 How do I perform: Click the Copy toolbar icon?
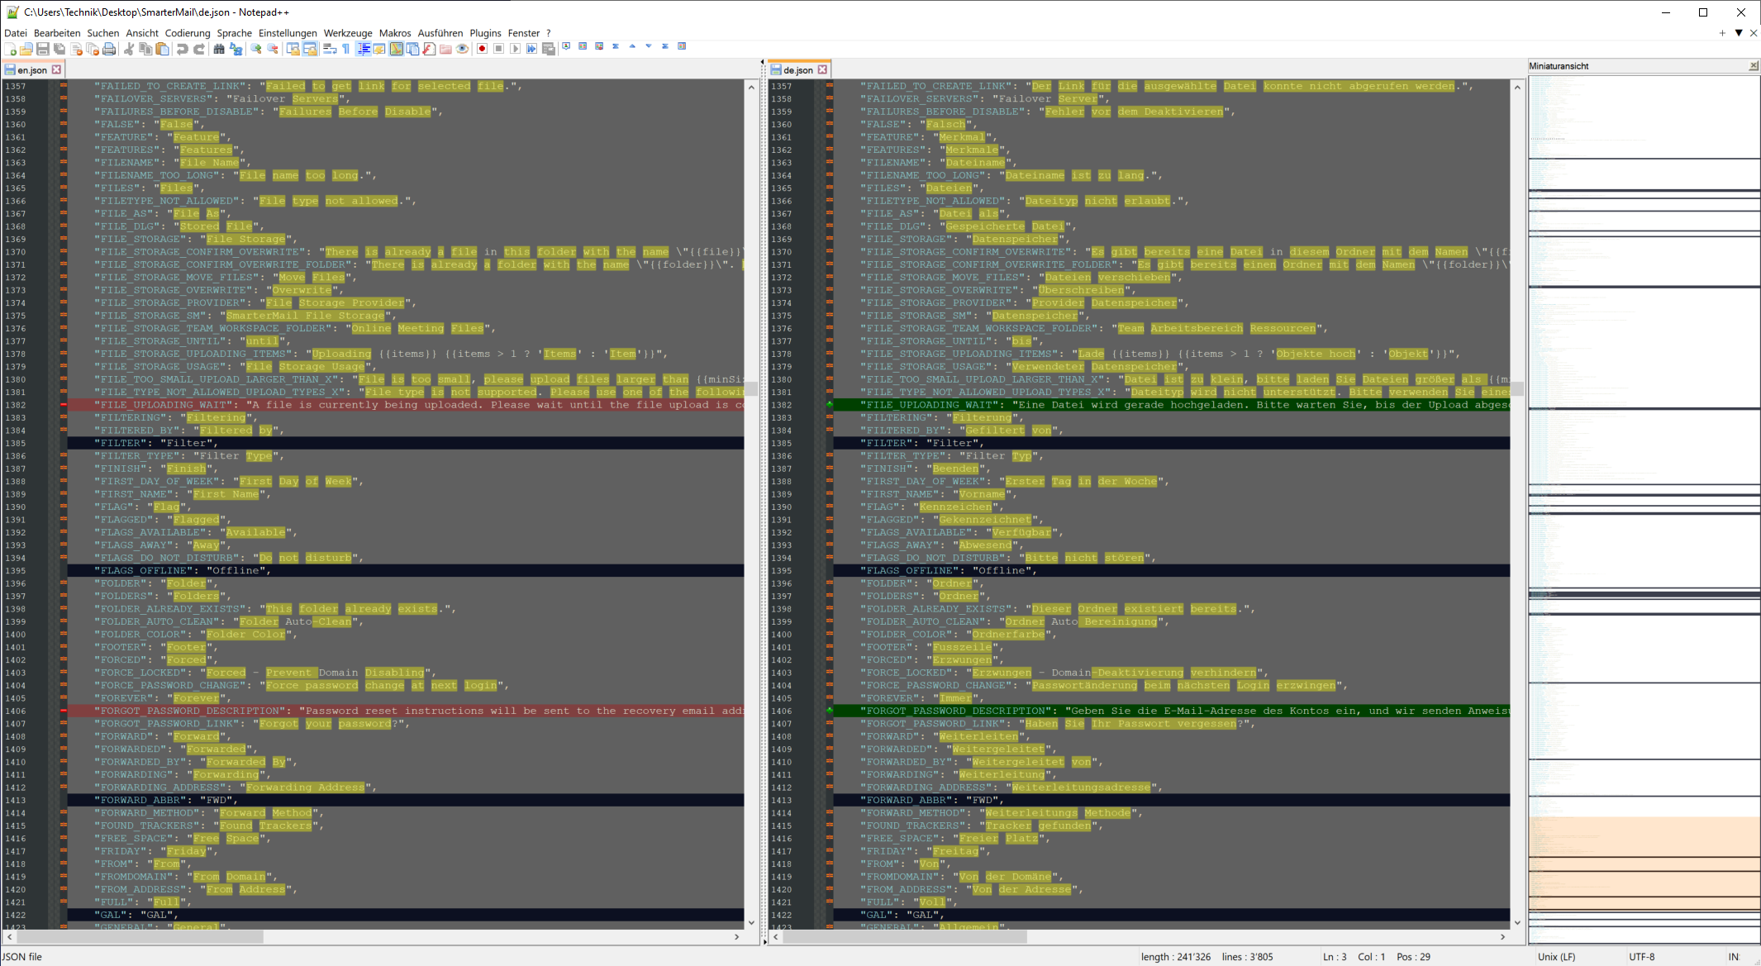(145, 49)
